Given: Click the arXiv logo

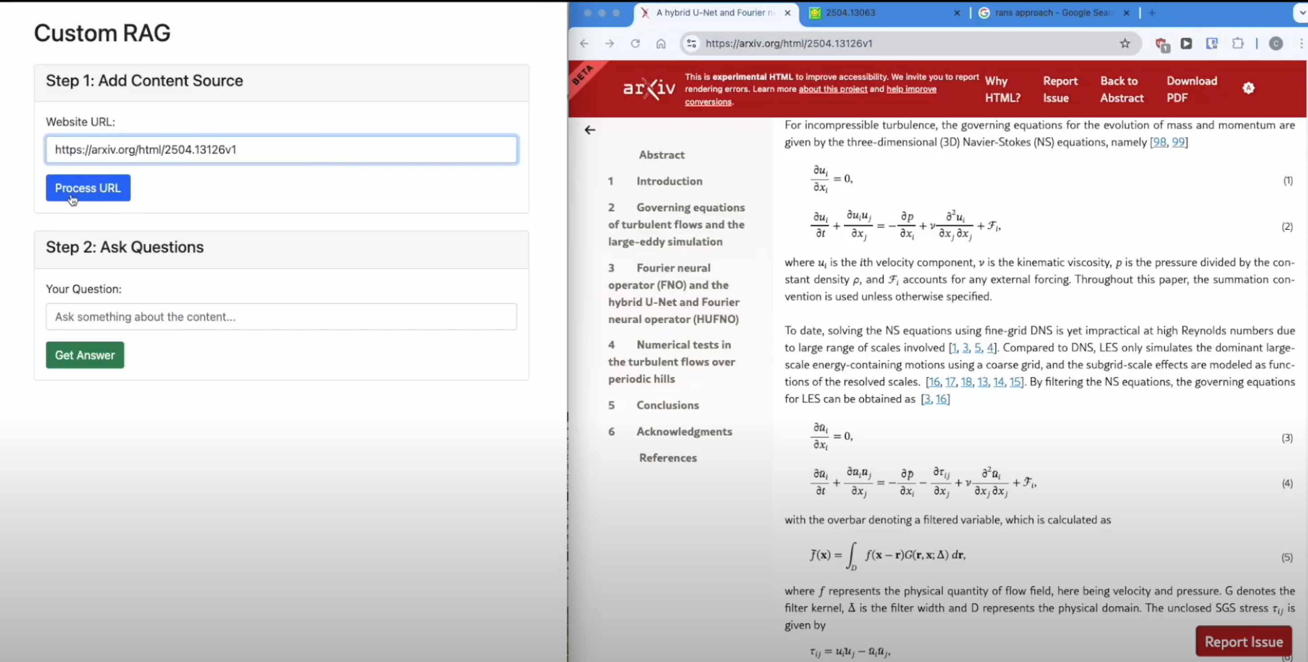Looking at the screenshot, I should click(x=649, y=89).
